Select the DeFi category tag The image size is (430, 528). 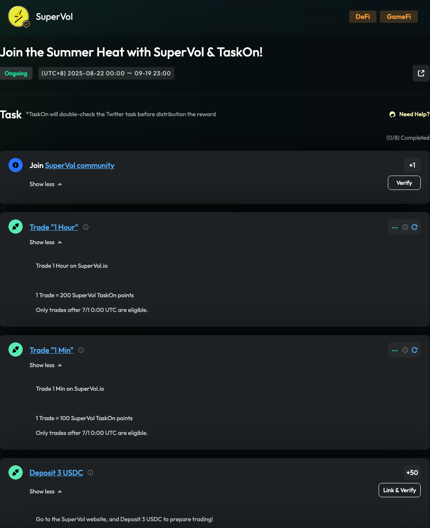[363, 17]
